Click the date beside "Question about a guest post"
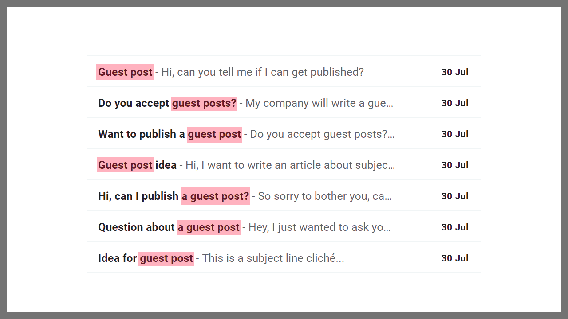This screenshot has height=319, width=568. tap(455, 227)
